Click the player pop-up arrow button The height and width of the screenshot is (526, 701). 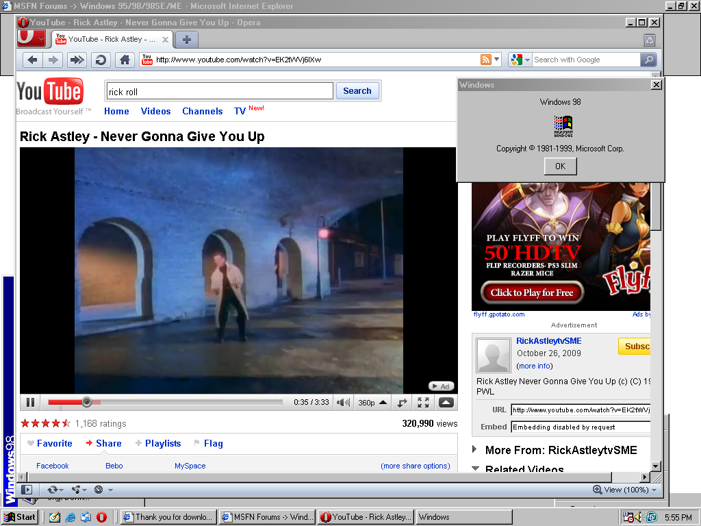(x=446, y=403)
